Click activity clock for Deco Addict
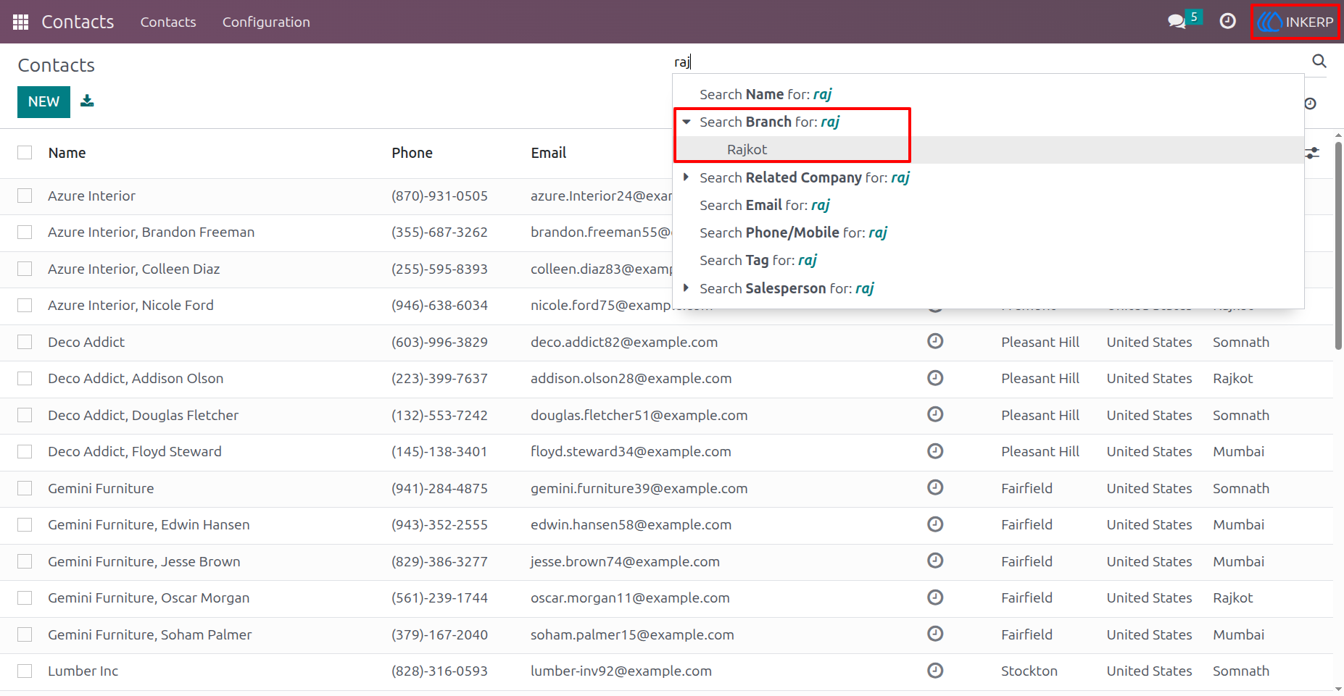Image resolution: width=1344 pixels, height=696 pixels. point(935,341)
